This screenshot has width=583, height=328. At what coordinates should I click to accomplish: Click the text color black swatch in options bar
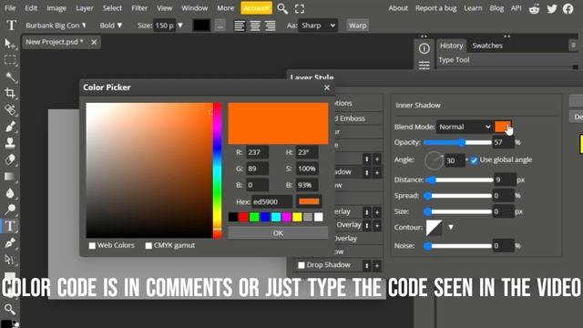[201, 26]
